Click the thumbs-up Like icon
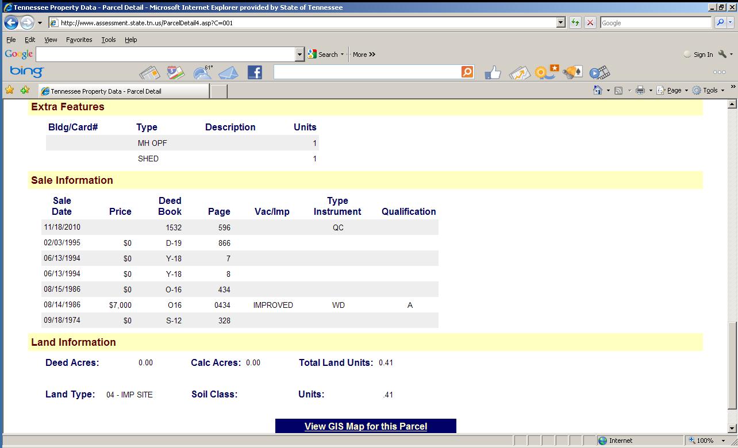The image size is (738, 448). (493, 73)
